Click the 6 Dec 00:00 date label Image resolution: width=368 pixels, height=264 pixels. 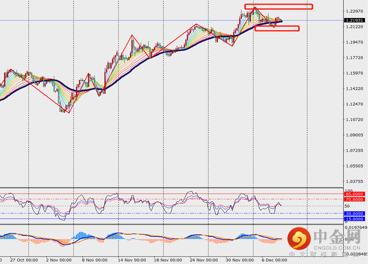coord(274,260)
